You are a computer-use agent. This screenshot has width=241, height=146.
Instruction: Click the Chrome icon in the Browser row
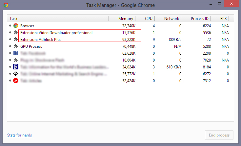coord(16,26)
